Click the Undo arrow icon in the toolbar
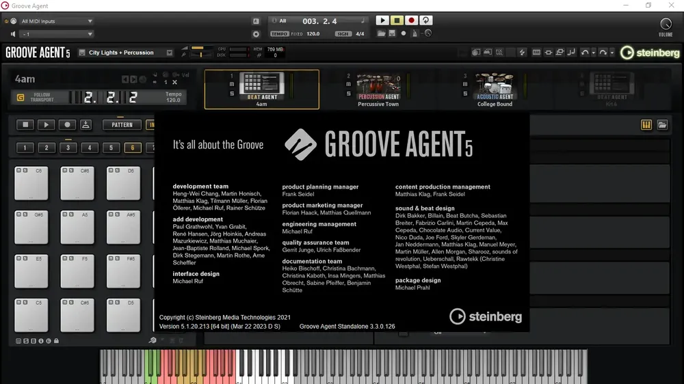Viewport: 684px width, 384px height. tap(585, 53)
